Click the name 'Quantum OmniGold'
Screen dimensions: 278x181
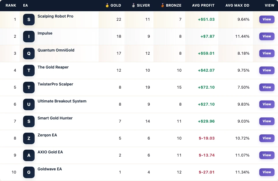(56, 50)
